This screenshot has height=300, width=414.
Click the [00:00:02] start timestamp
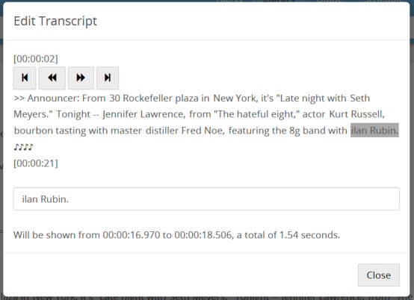pos(36,58)
